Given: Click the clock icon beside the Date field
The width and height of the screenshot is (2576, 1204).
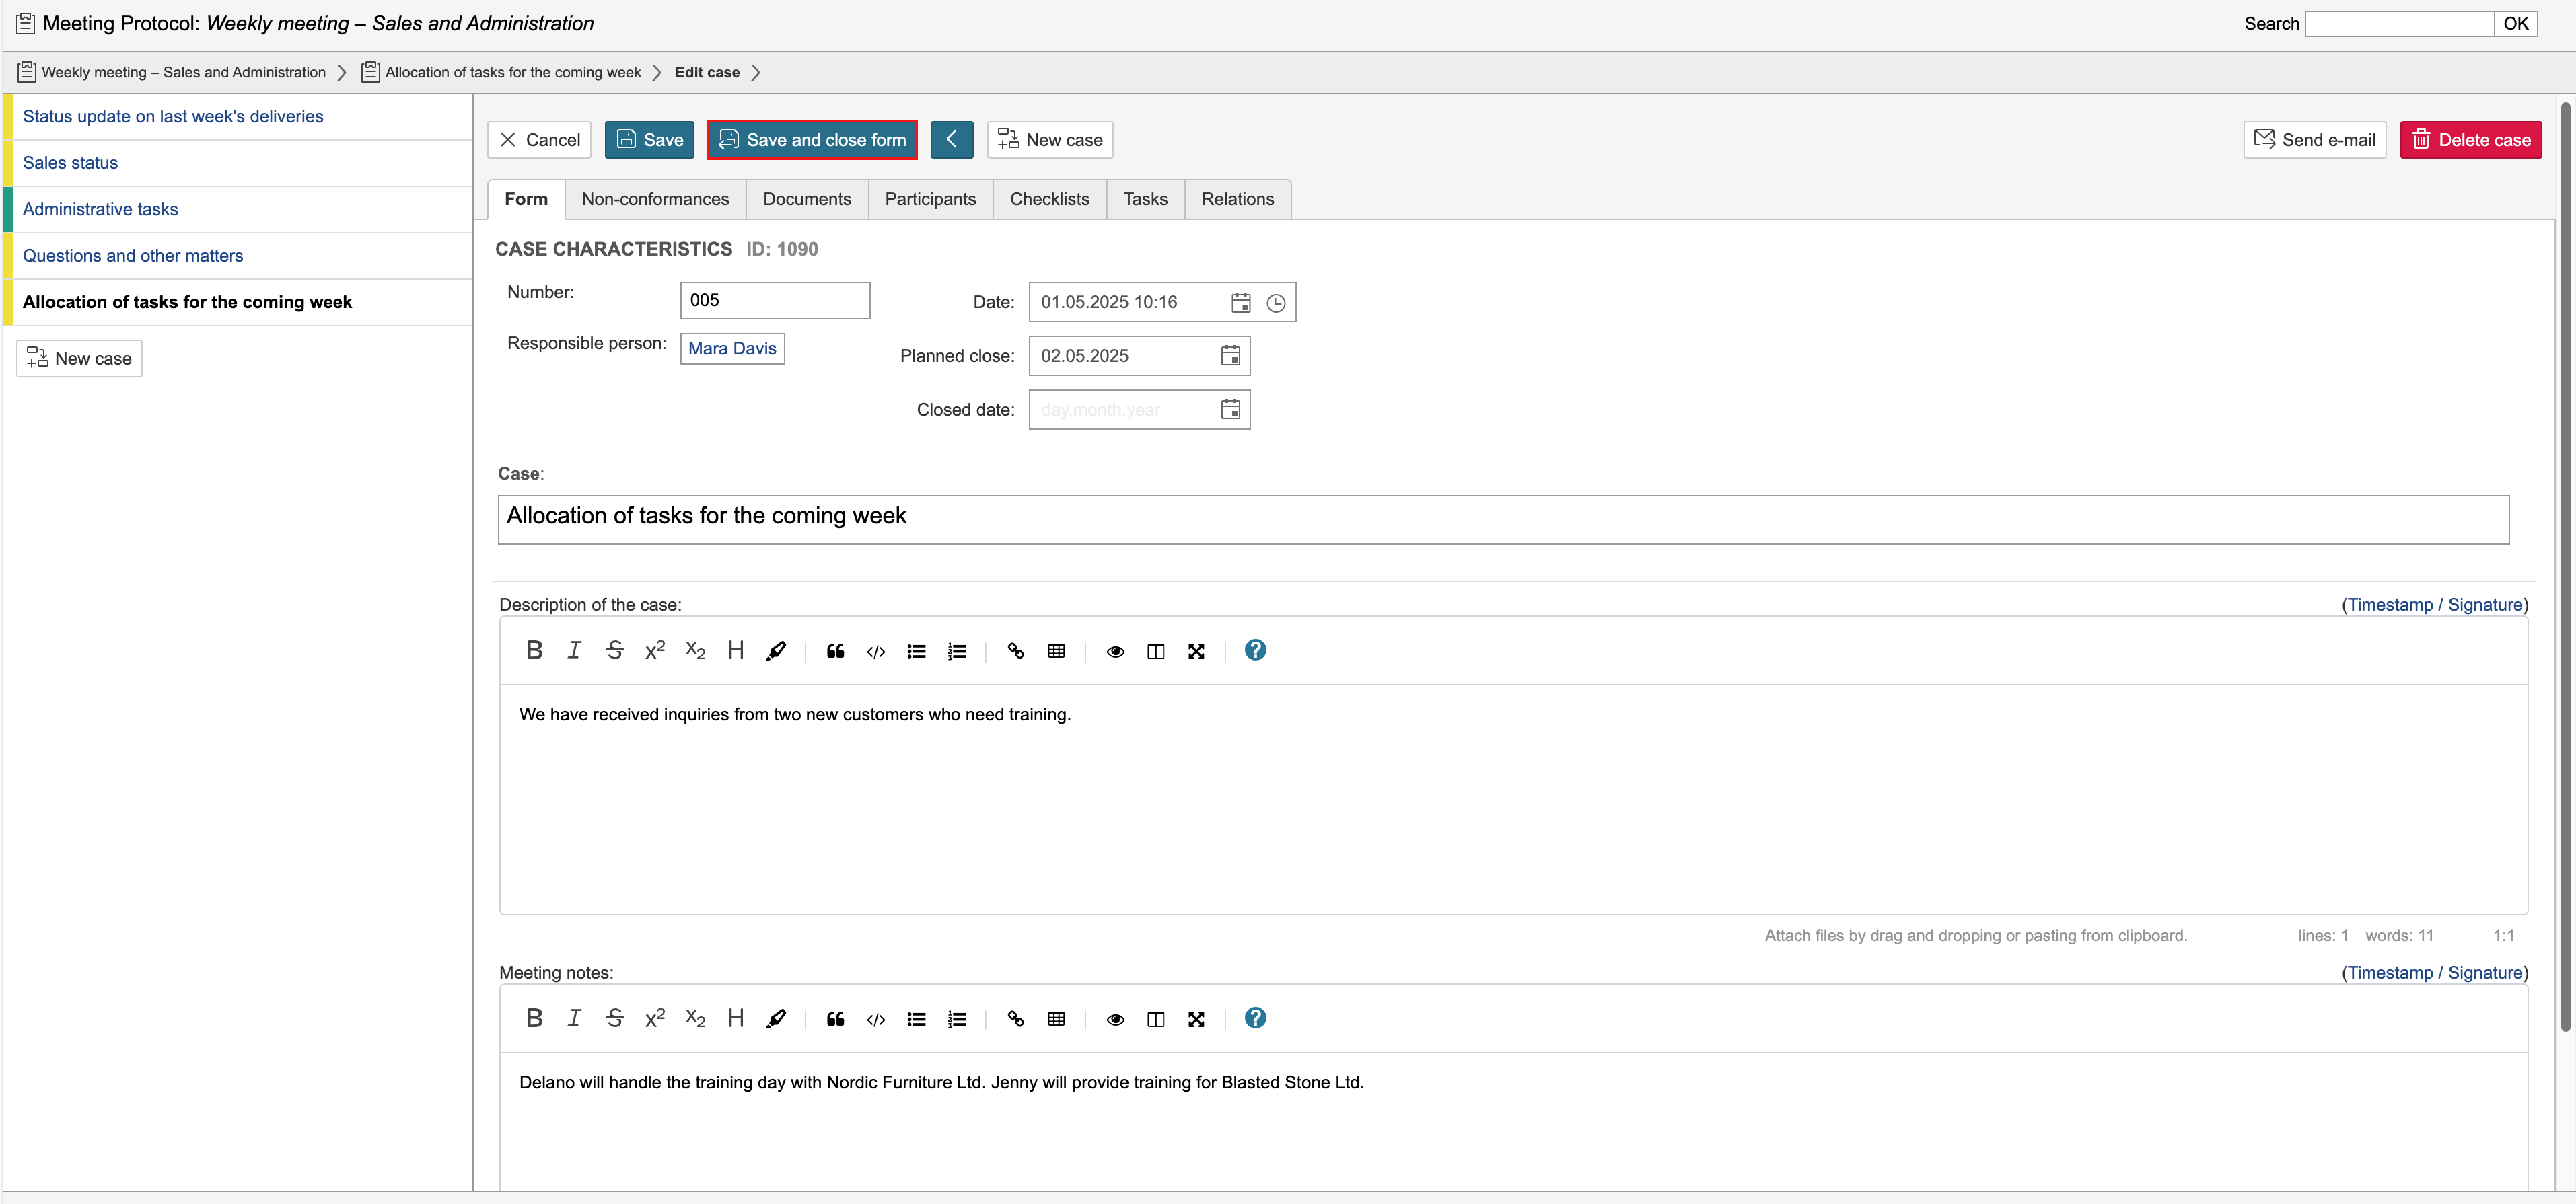Looking at the screenshot, I should [x=1276, y=303].
